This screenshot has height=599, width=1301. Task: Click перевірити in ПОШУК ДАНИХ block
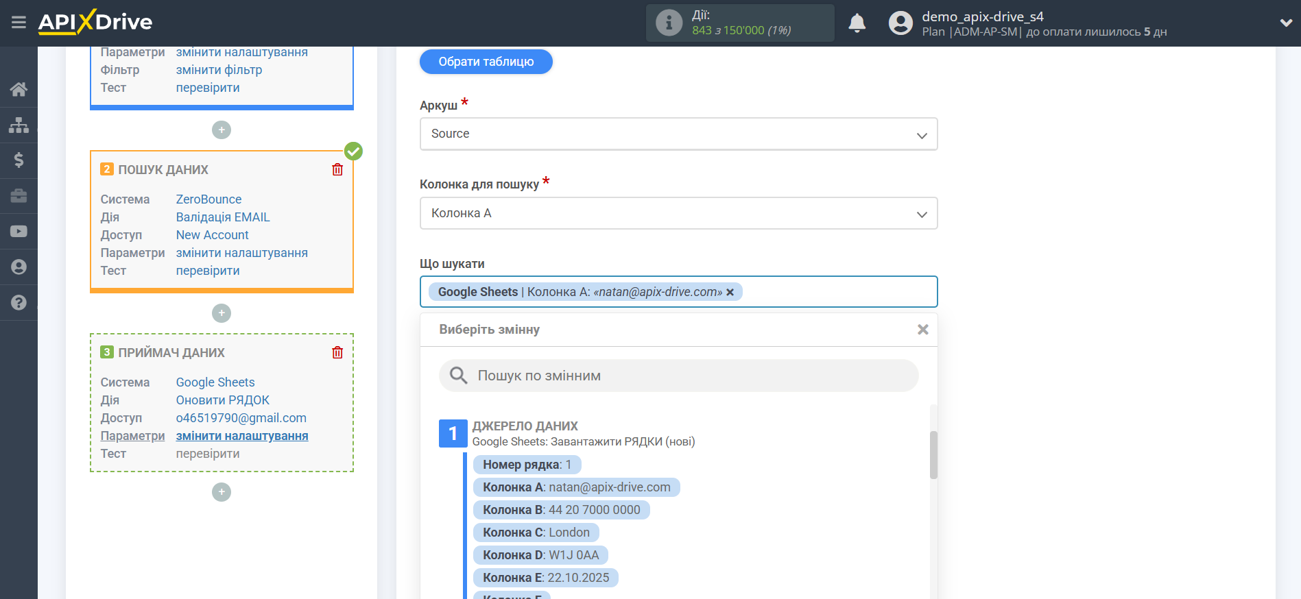coord(208,271)
